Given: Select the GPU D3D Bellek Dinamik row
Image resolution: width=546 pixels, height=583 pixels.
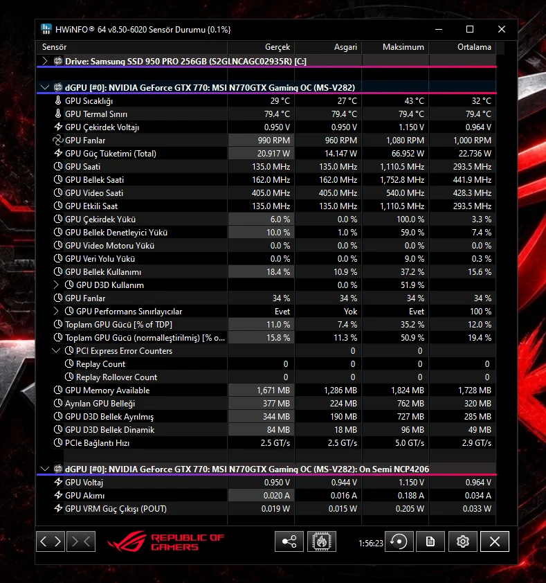Looking at the screenshot, I should 266,430.
